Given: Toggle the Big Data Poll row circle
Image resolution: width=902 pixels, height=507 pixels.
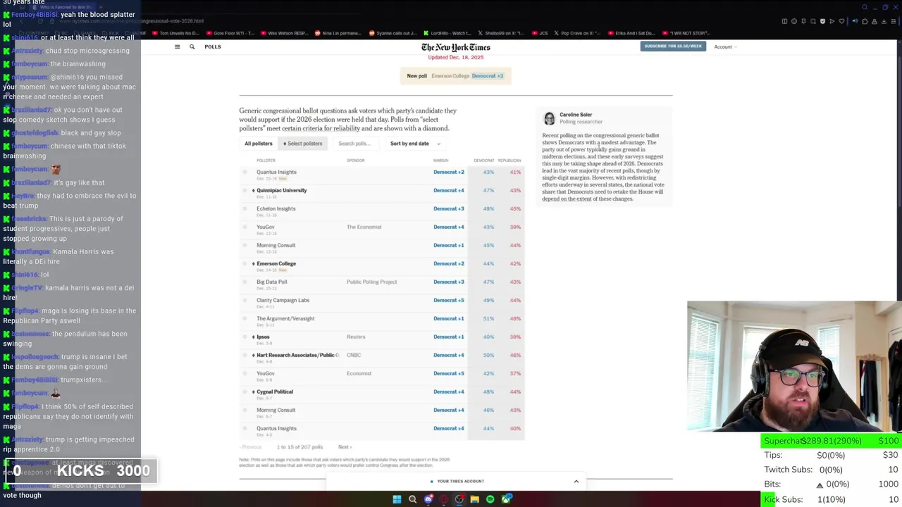Looking at the screenshot, I should pyautogui.click(x=245, y=282).
